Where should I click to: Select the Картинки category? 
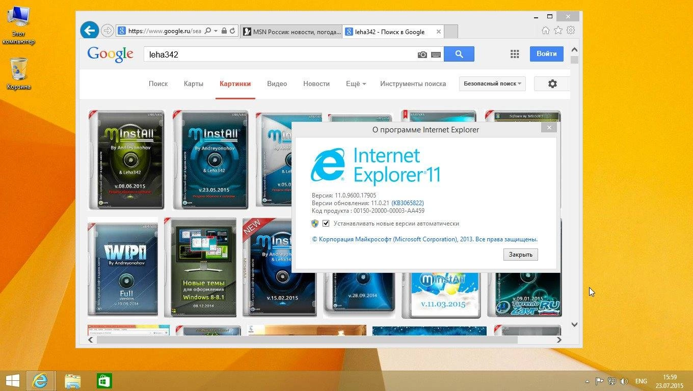[x=235, y=83]
